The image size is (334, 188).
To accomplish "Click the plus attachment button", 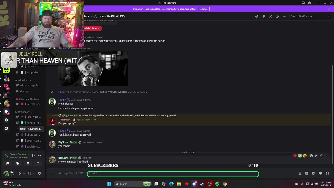I will (x=52, y=173).
